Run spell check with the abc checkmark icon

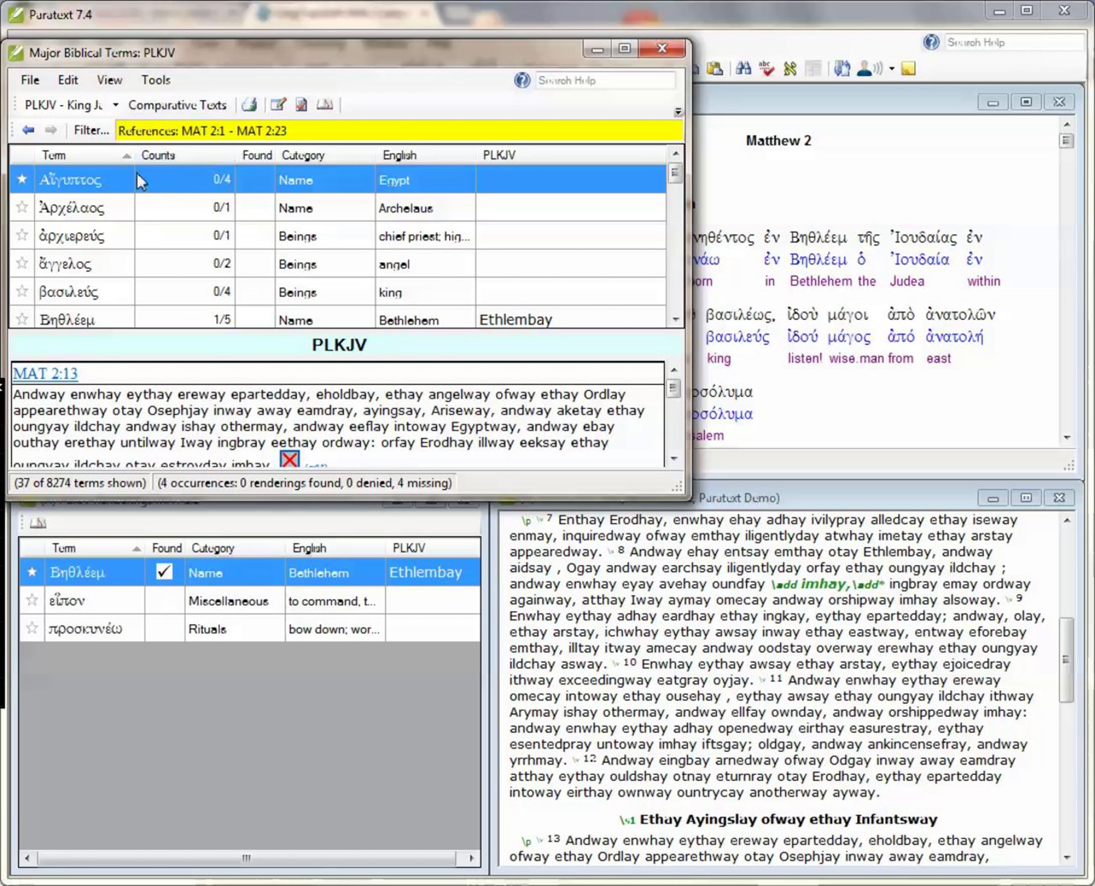[766, 68]
